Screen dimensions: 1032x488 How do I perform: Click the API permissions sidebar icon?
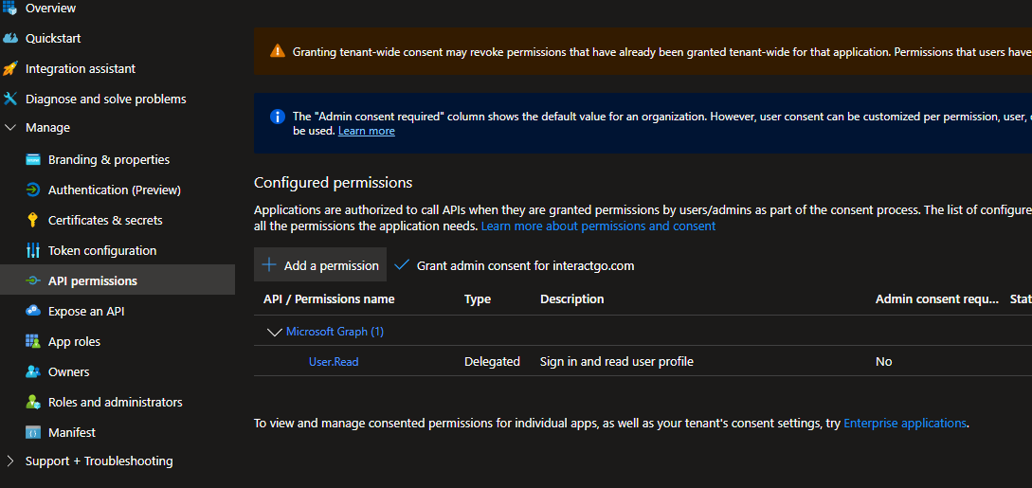33,280
